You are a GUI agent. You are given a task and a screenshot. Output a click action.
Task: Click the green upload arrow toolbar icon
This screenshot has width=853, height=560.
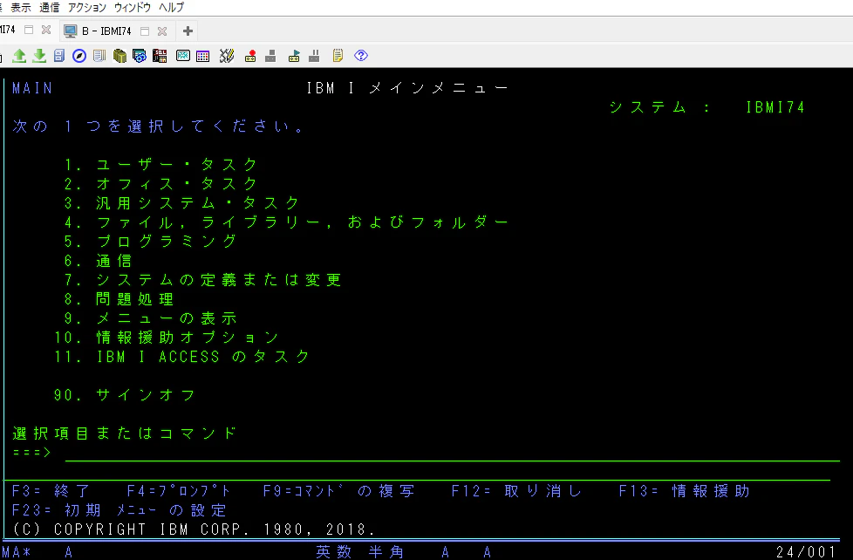click(19, 56)
